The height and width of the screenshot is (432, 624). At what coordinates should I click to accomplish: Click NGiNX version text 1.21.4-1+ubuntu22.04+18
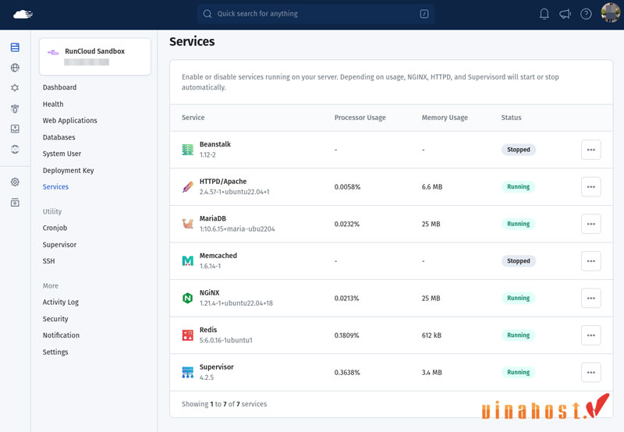[x=236, y=303]
